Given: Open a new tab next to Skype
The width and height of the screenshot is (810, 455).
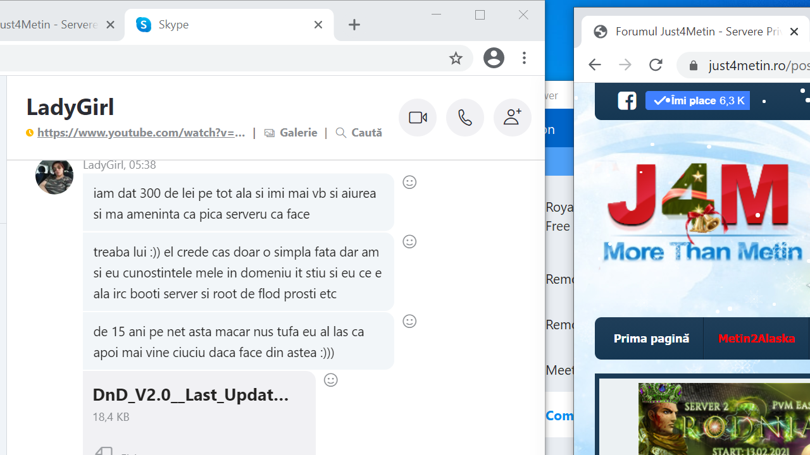Looking at the screenshot, I should pos(354,25).
